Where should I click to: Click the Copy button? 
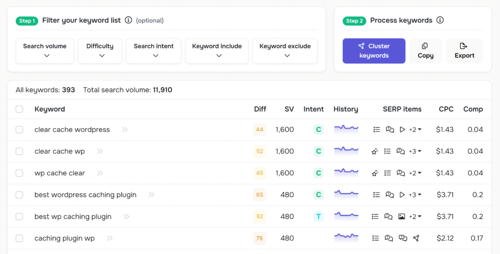point(426,51)
